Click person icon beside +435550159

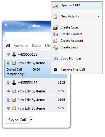pyautogui.click(x=14, y=54)
